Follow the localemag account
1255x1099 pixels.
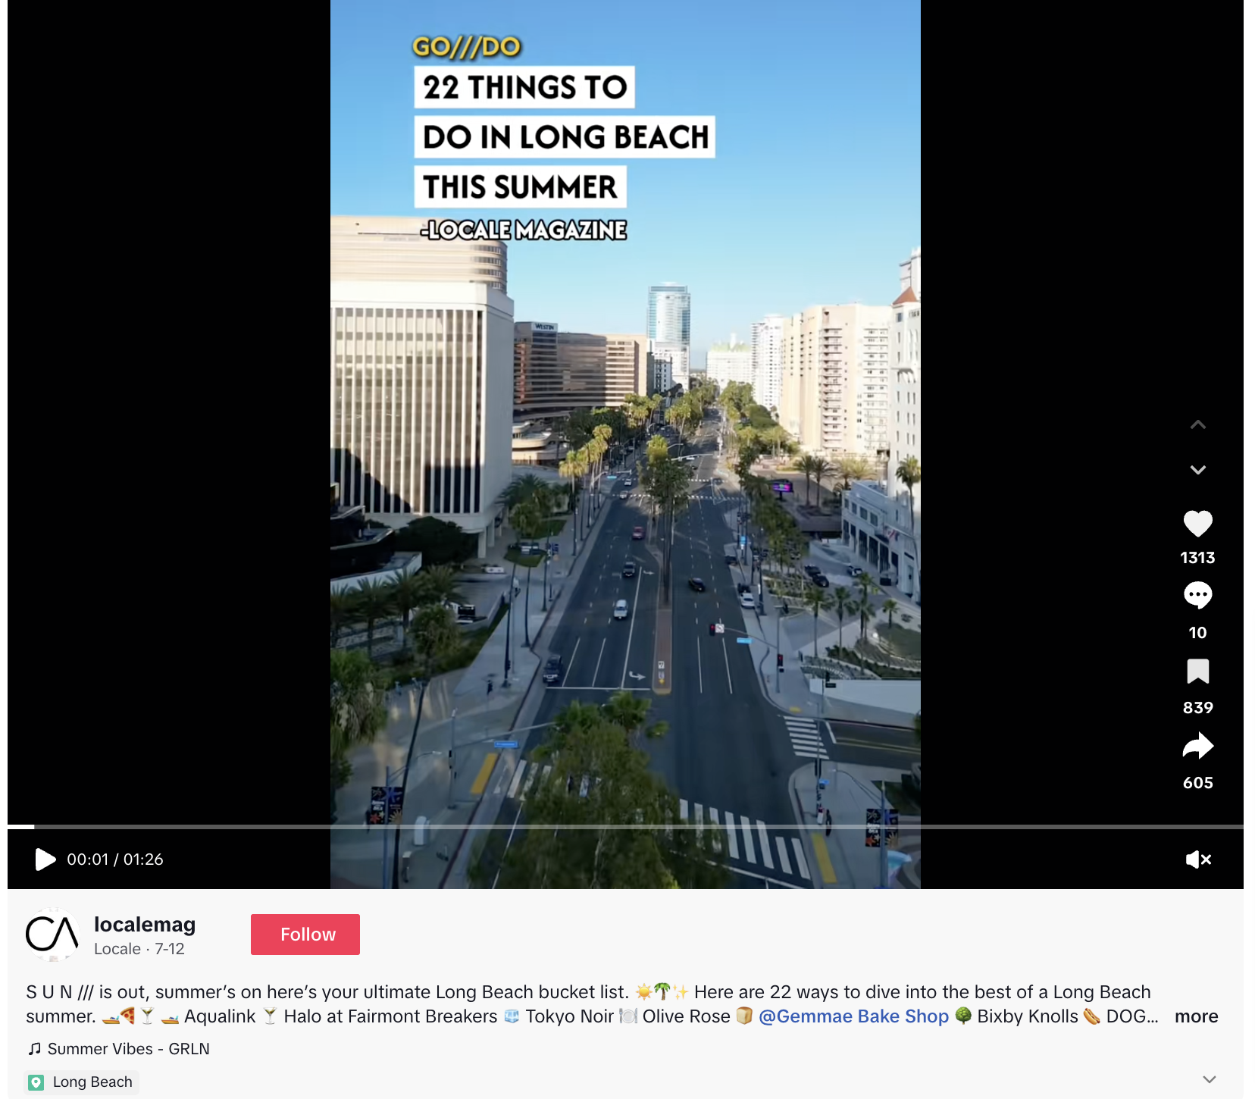305,935
